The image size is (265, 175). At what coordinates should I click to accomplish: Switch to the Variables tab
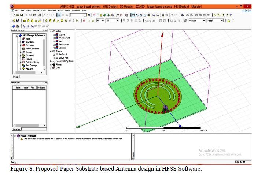(16, 129)
